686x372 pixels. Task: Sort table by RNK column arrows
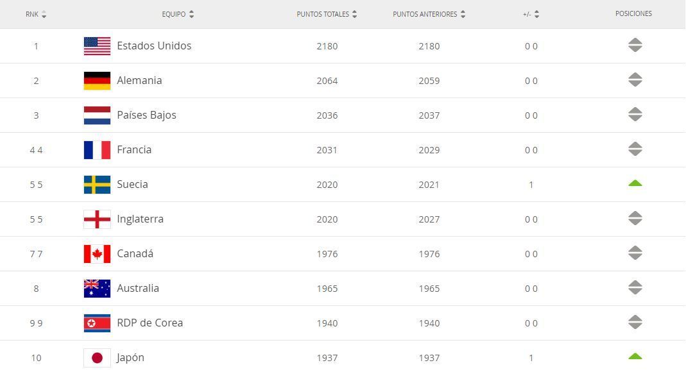click(44, 14)
